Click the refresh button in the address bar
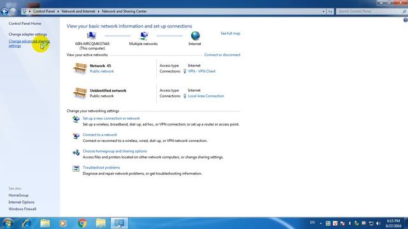408x229 pixels. (x=330, y=11)
